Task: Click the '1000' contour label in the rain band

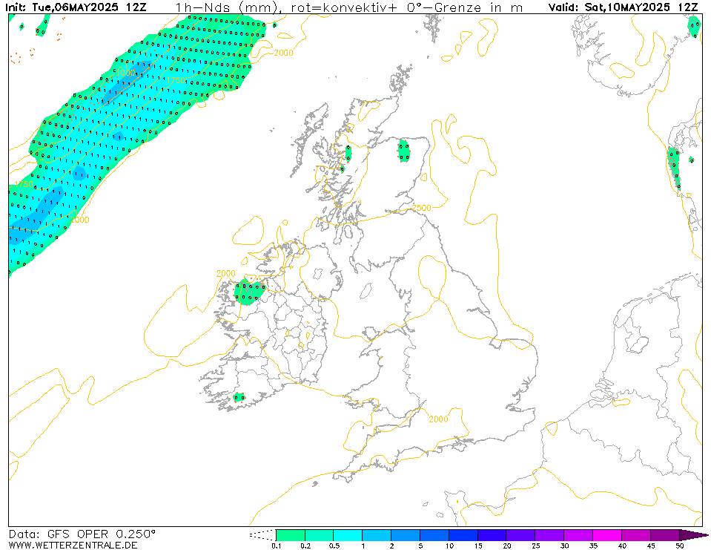Action: (x=125, y=73)
